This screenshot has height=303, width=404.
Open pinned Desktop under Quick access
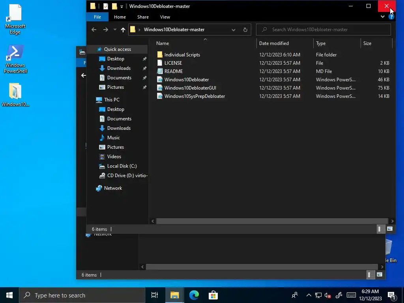point(116,59)
